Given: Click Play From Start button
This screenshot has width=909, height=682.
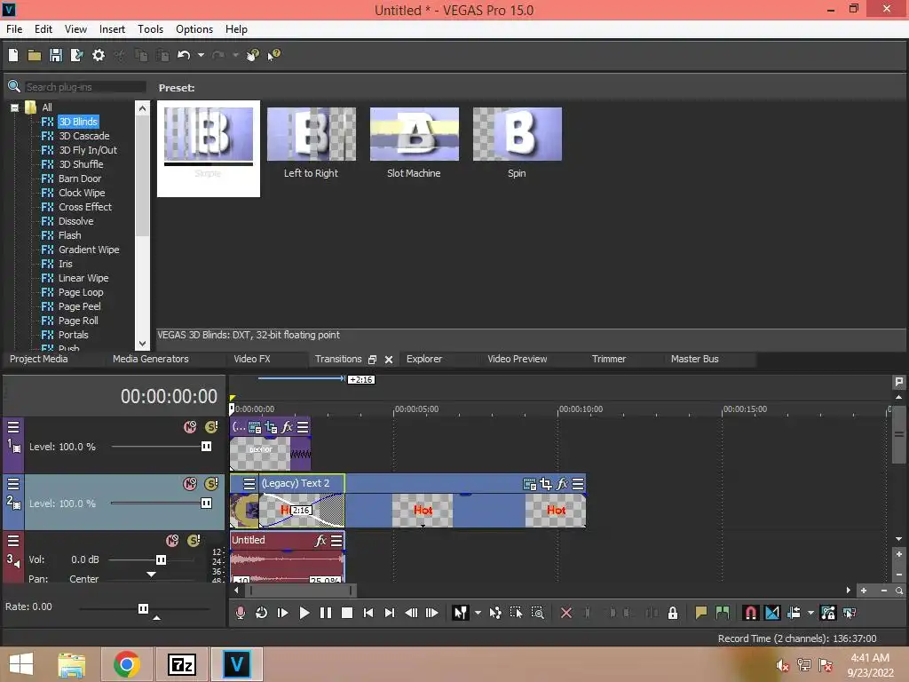Looking at the screenshot, I should 283,613.
